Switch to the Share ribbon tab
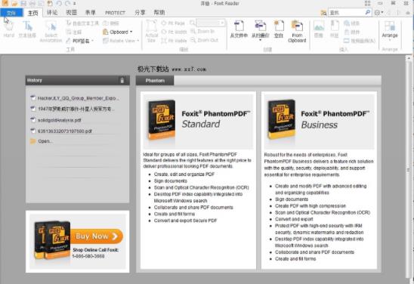Image resolution: width=414 pixels, height=284 pixels. click(140, 12)
